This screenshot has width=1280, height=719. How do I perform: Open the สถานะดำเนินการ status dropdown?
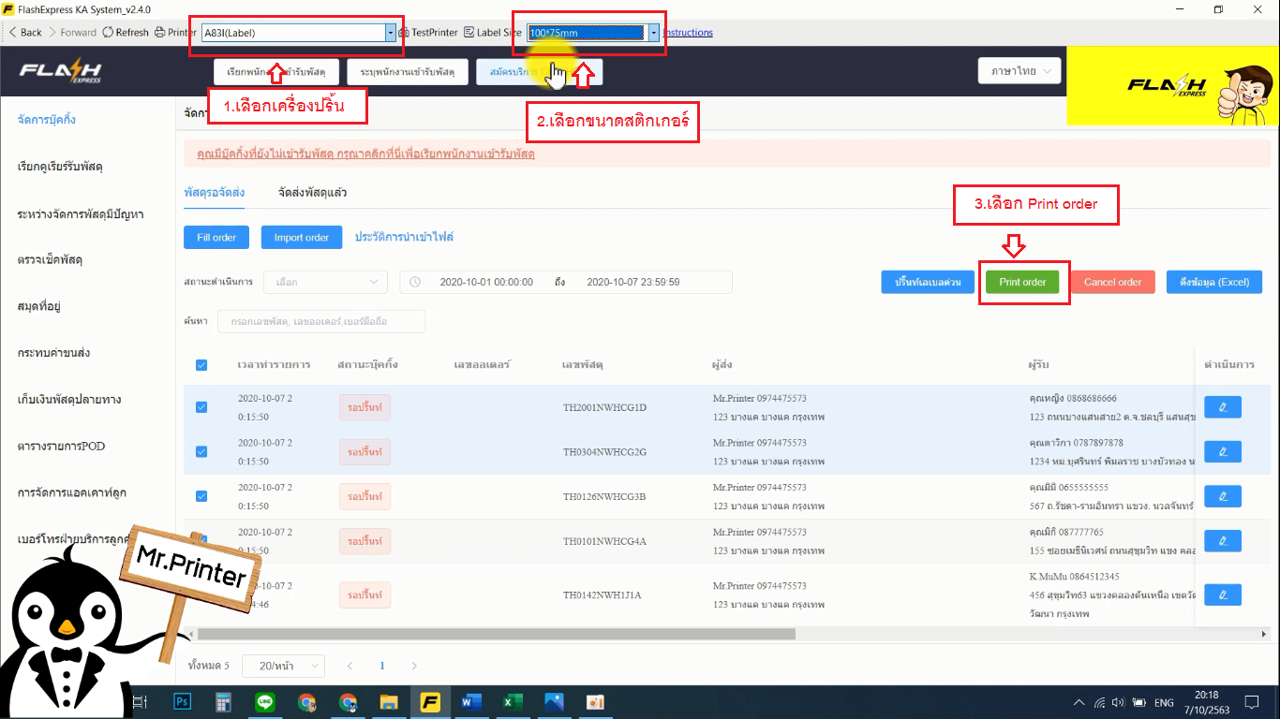(325, 282)
